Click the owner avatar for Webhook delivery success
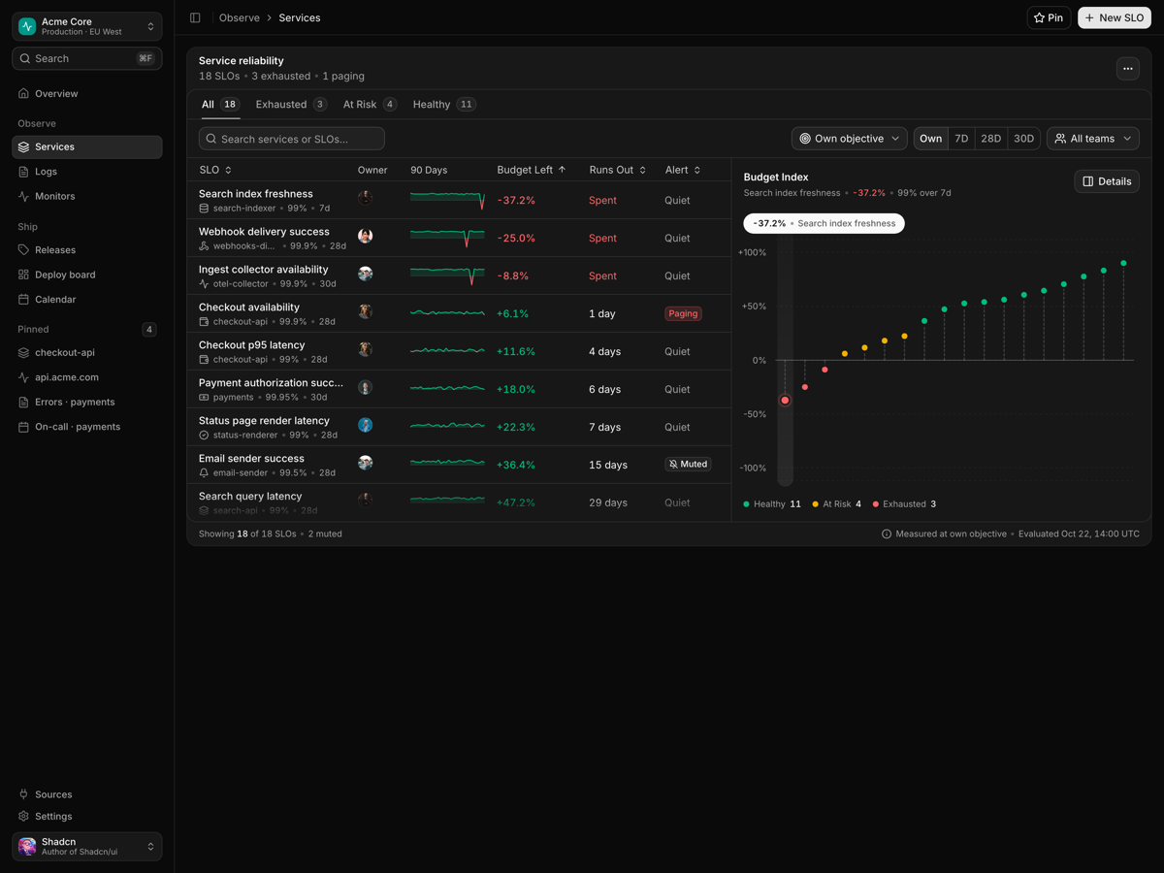The height and width of the screenshot is (873, 1164). pos(366,237)
